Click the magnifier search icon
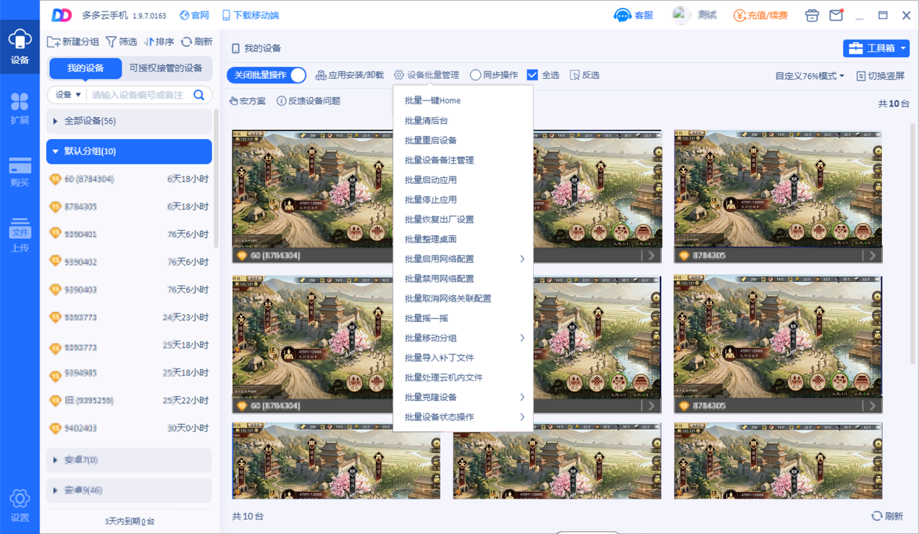Image resolution: width=919 pixels, height=534 pixels. click(199, 95)
